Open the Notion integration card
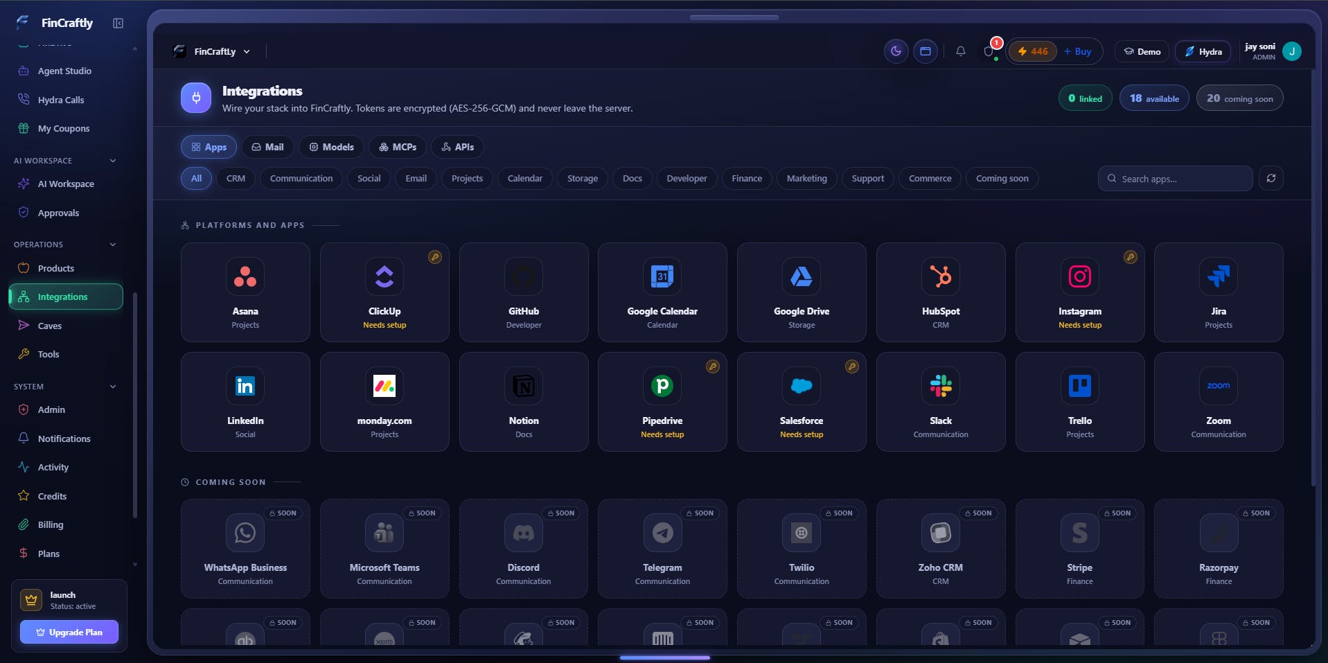This screenshot has width=1328, height=663. coord(524,402)
